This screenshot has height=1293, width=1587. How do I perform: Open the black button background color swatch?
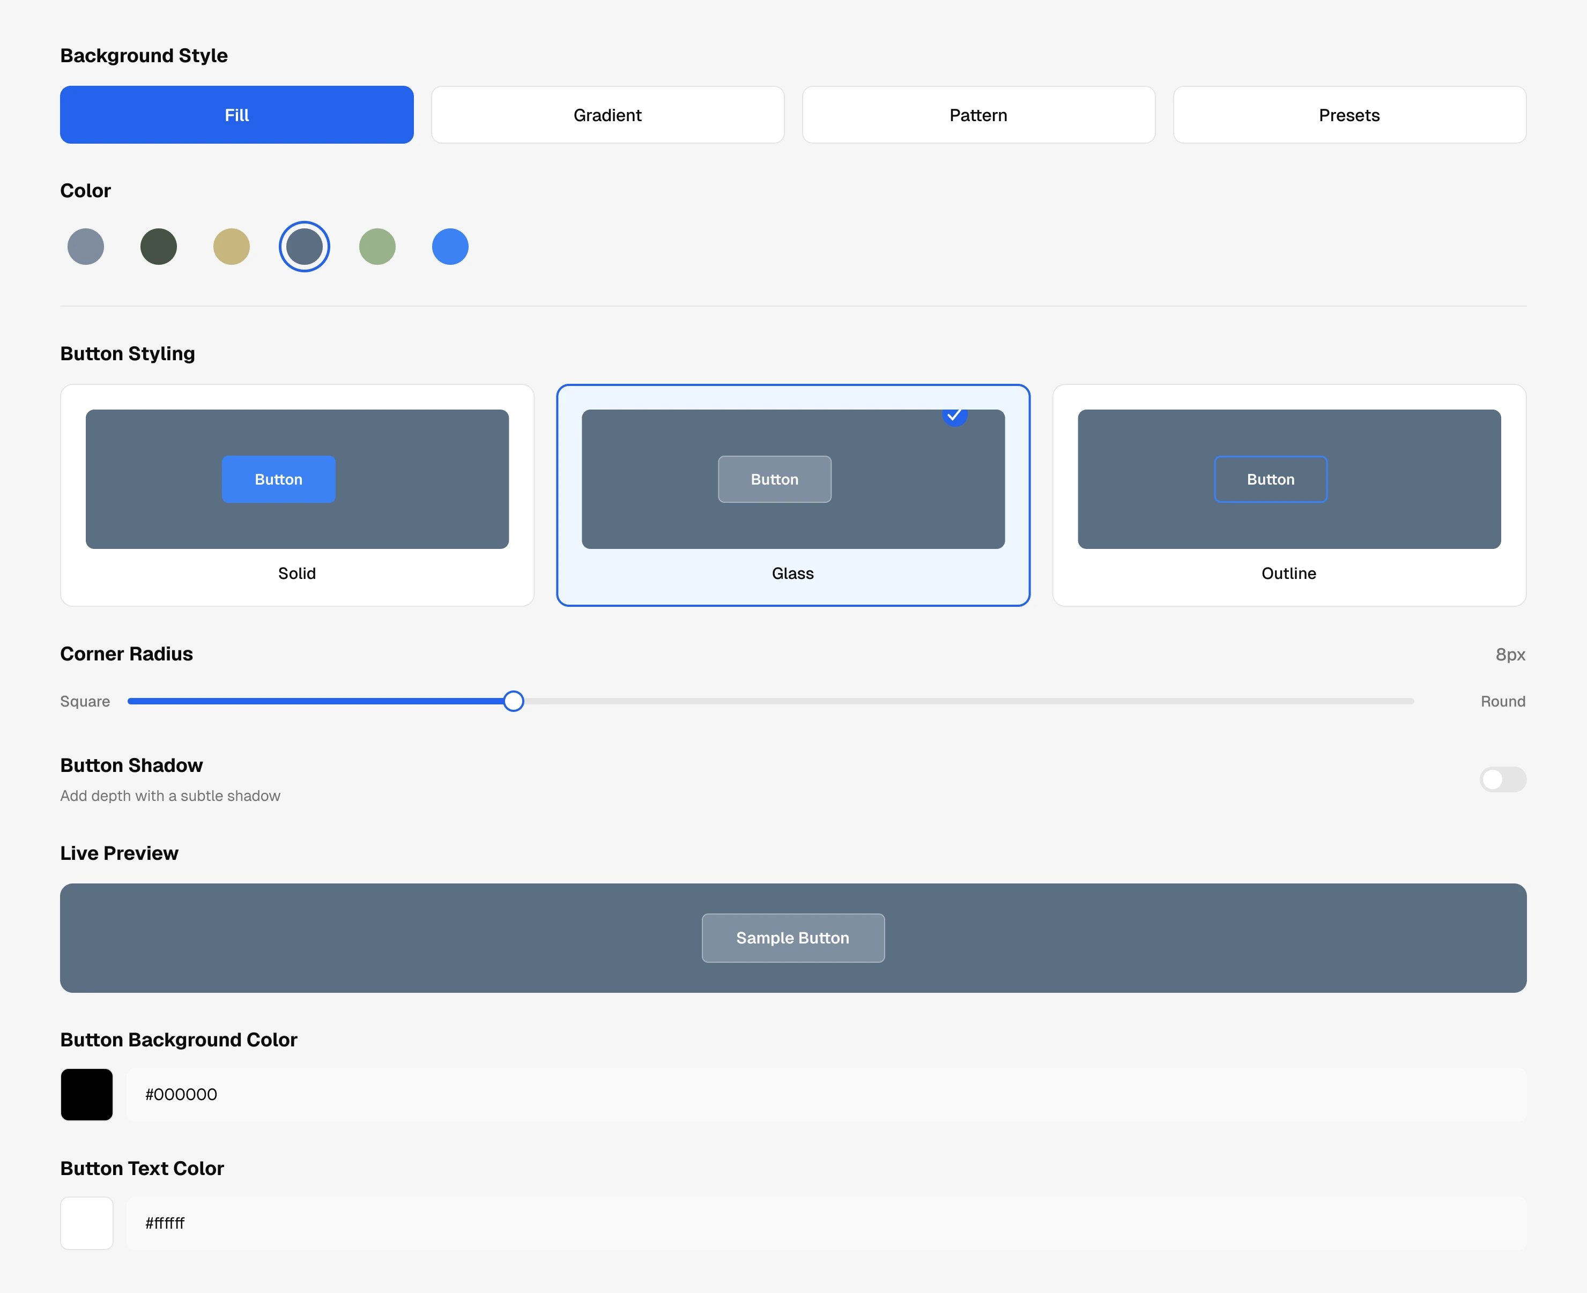click(x=86, y=1094)
